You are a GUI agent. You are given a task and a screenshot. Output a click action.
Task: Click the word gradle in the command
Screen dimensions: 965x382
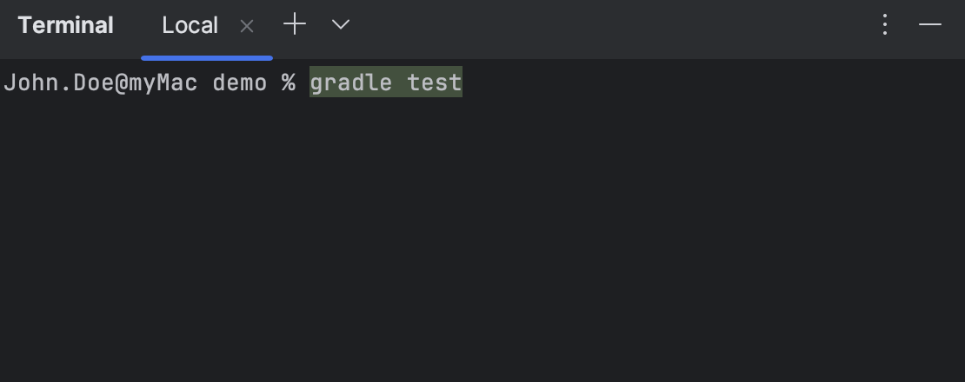pyautogui.click(x=351, y=83)
